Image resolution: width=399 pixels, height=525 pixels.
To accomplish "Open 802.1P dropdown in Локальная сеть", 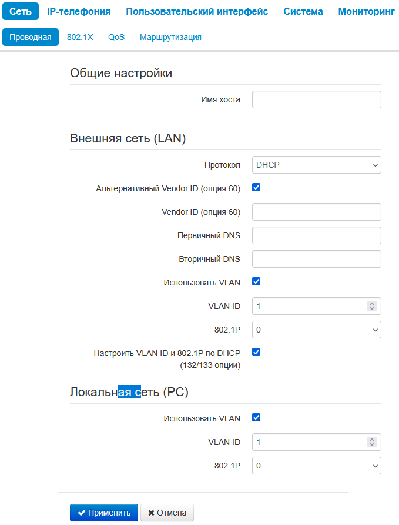I will point(316,466).
